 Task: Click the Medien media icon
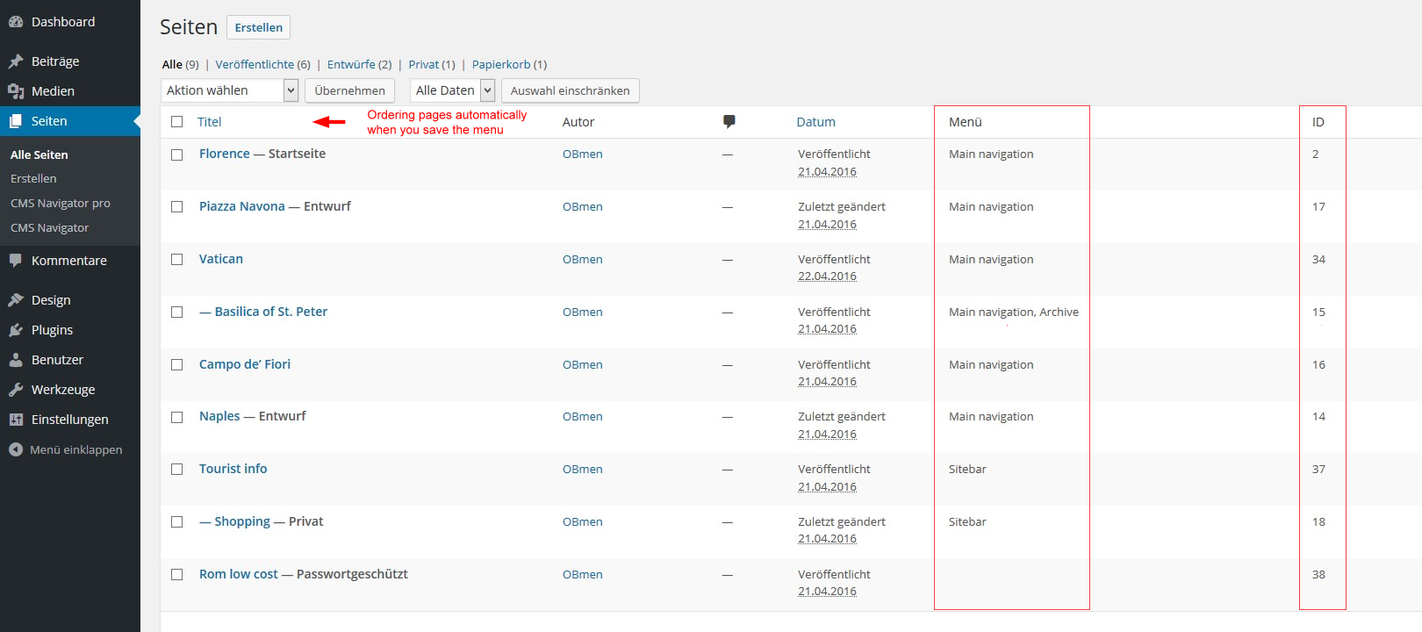pos(16,91)
